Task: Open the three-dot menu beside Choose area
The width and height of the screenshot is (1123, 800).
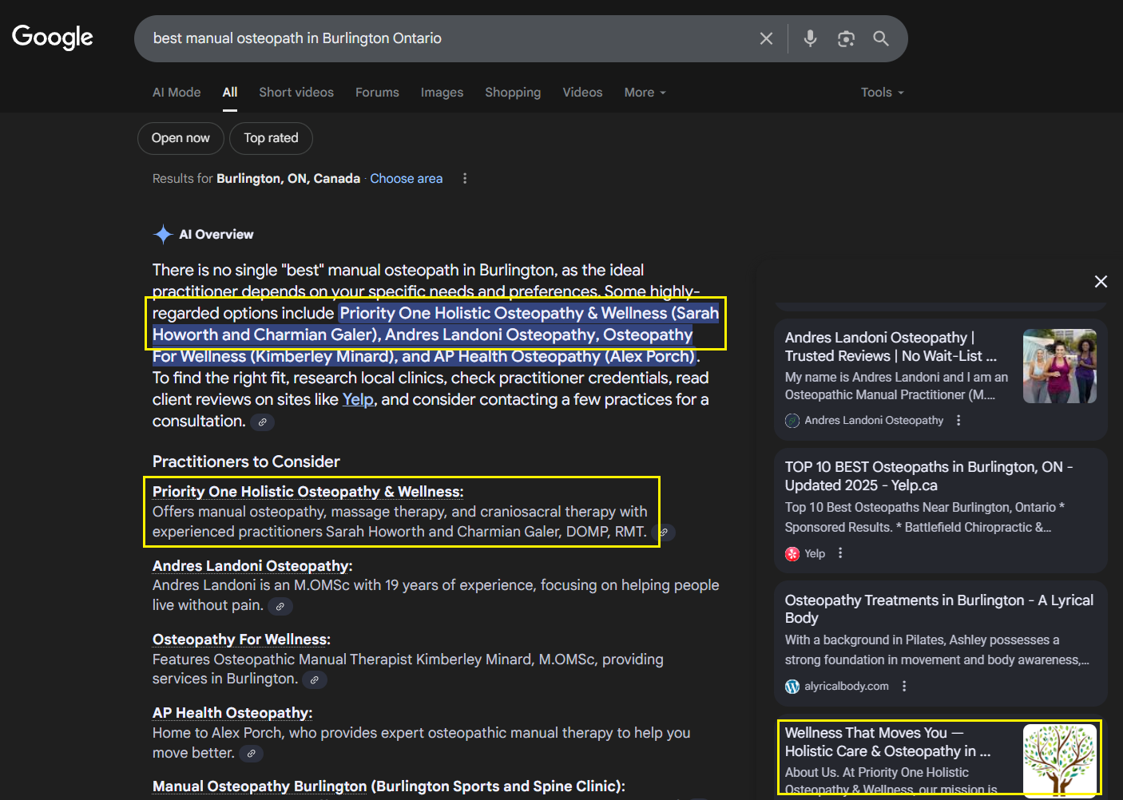Action: pyautogui.click(x=465, y=179)
